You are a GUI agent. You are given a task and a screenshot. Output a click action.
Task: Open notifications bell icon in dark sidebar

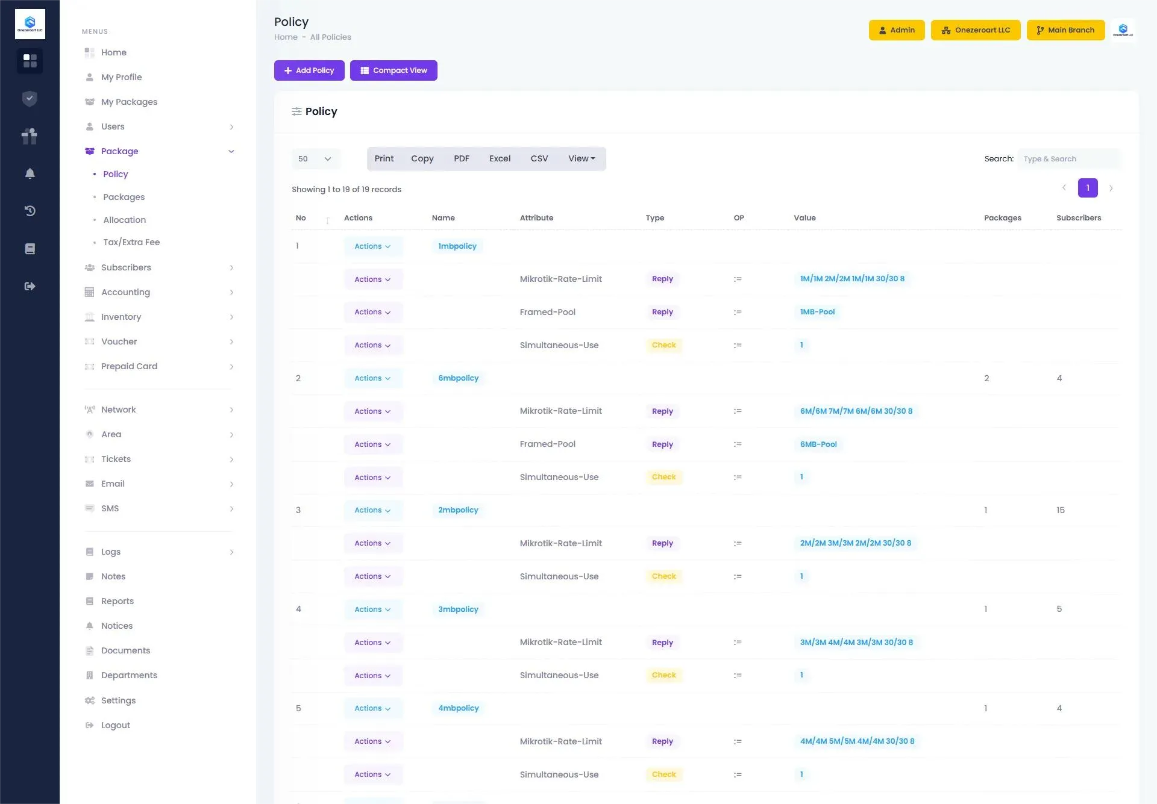pyautogui.click(x=30, y=174)
